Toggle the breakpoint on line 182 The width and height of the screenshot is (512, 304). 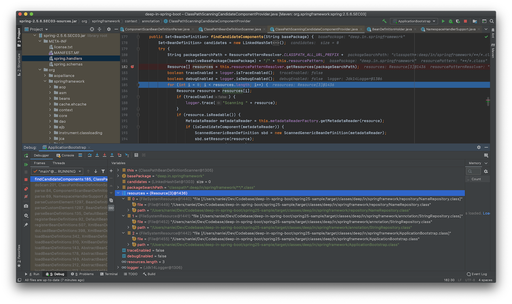click(x=132, y=66)
